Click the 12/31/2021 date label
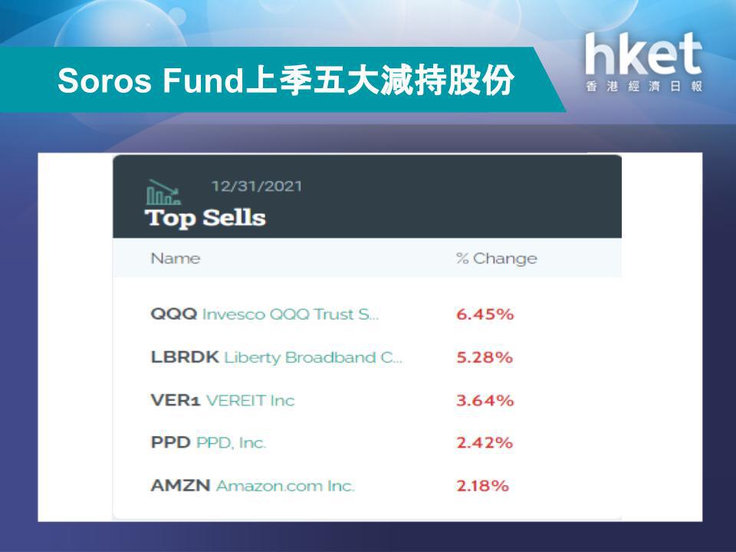736x552 pixels. (x=256, y=186)
